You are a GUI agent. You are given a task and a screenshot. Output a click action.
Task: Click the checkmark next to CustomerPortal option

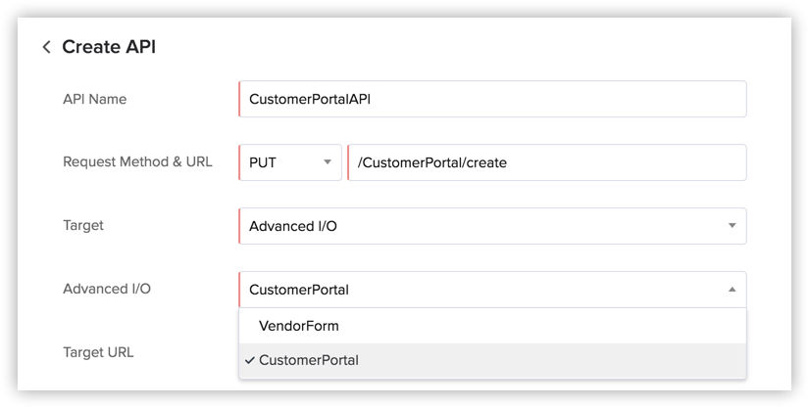point(250,360)
